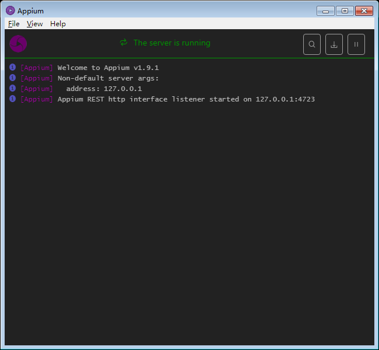379x350 pixels.
Task: Select 'Welcome to Appium v1.9.1' log text
Action: pyautogui.click(x=108, y=68)
